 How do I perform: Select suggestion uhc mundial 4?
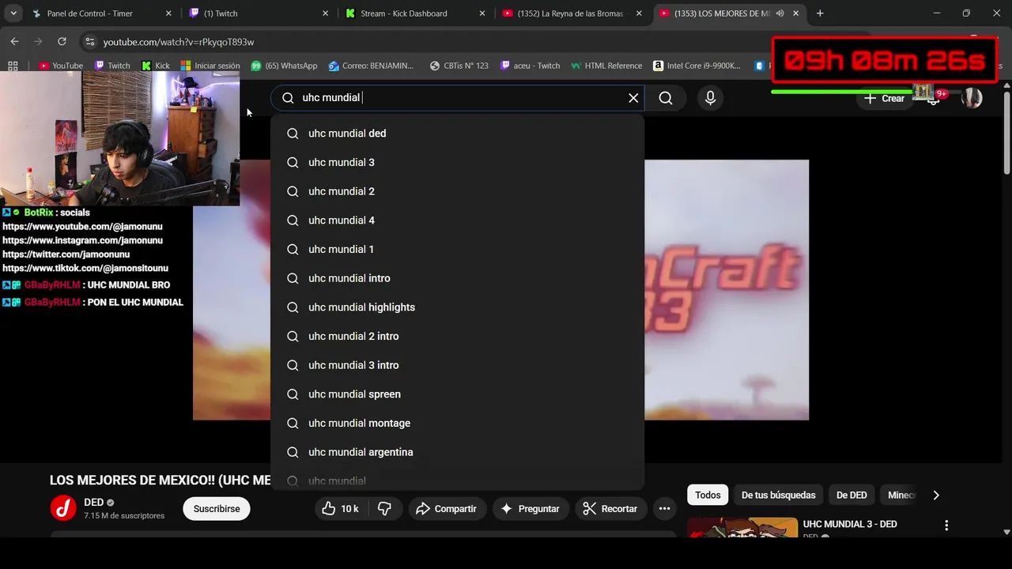[x=457, y=220]
